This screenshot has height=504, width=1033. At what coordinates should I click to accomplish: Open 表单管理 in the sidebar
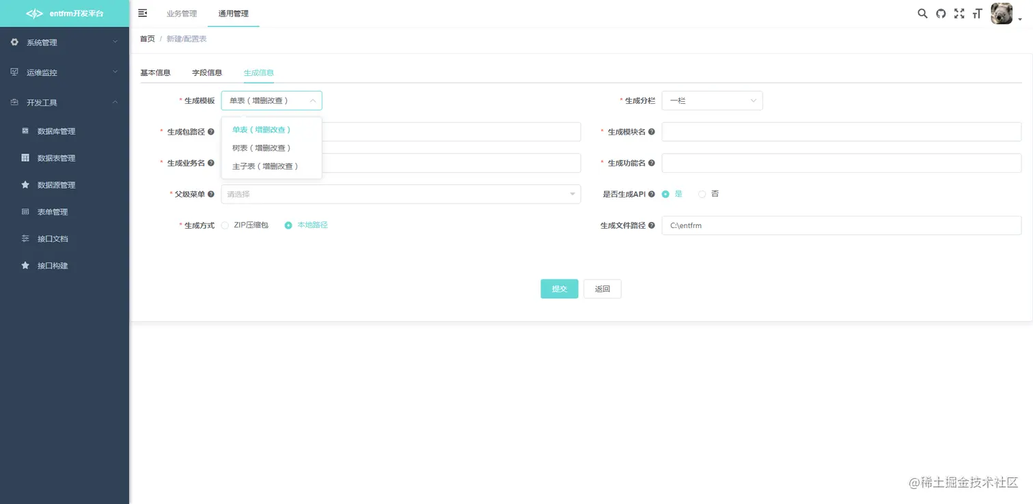pyautogui.click(x=64, y=212)
